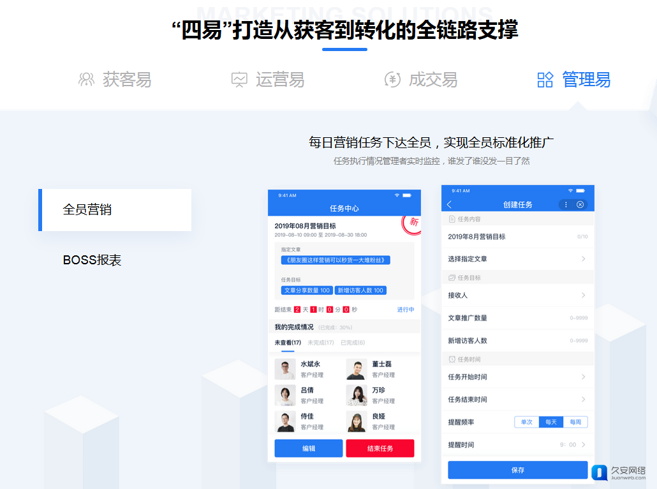Click 水斌永's avatar photo

(x=285, y=369)
